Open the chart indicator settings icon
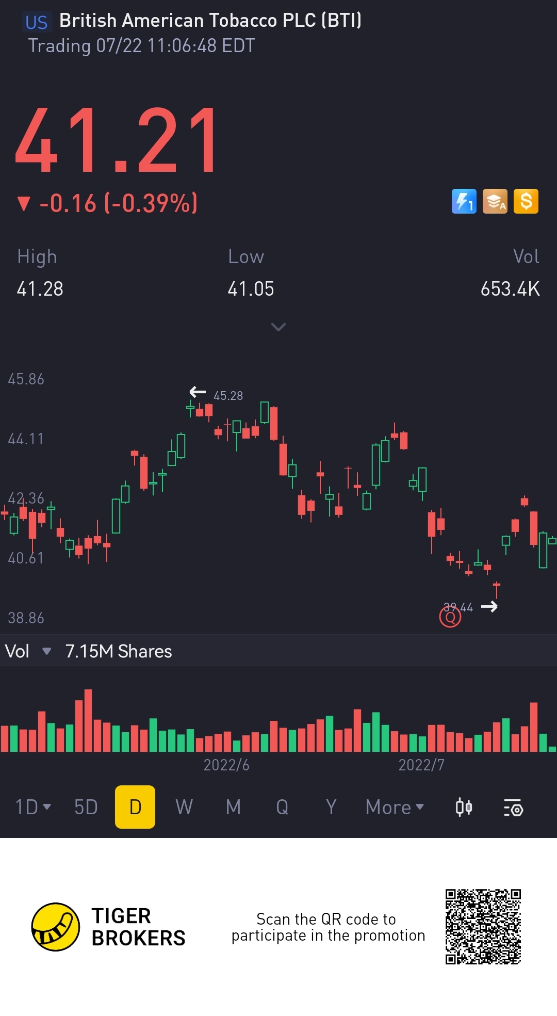 click(513, 807)
